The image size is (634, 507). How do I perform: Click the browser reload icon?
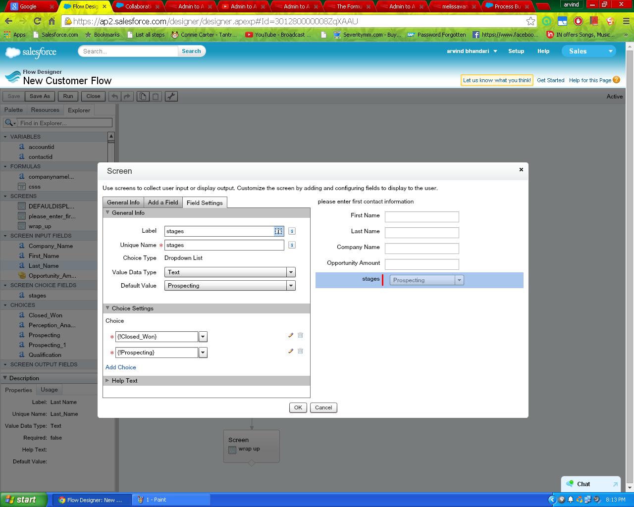[37, 21]
